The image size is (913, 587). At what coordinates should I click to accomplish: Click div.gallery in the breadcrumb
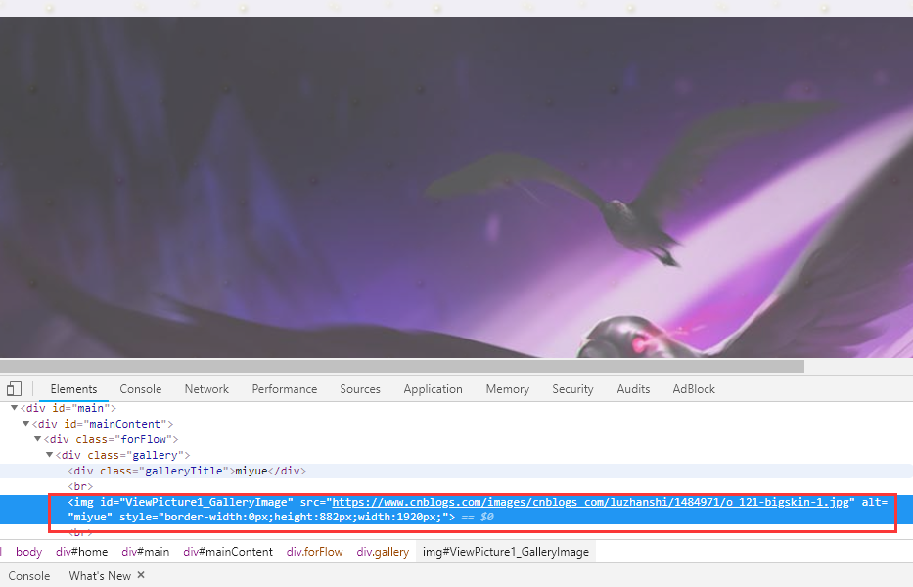coord(383,552)
